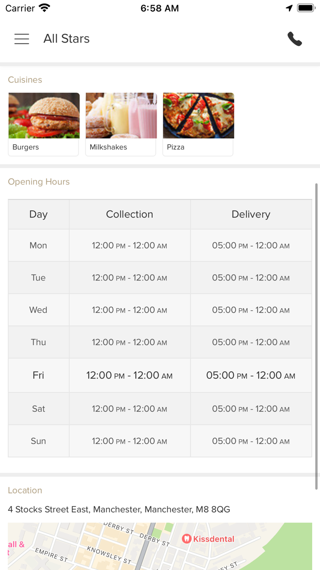Tap the Day column header

pyautogui.click(x=38, y=214)
